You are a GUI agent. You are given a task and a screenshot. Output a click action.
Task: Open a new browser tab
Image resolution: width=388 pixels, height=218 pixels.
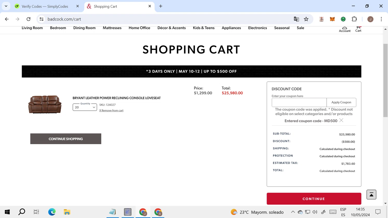pyautogui.click(x=161, y=6)
